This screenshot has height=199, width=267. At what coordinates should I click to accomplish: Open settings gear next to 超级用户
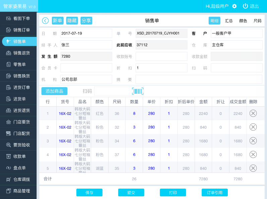point(235,6)
